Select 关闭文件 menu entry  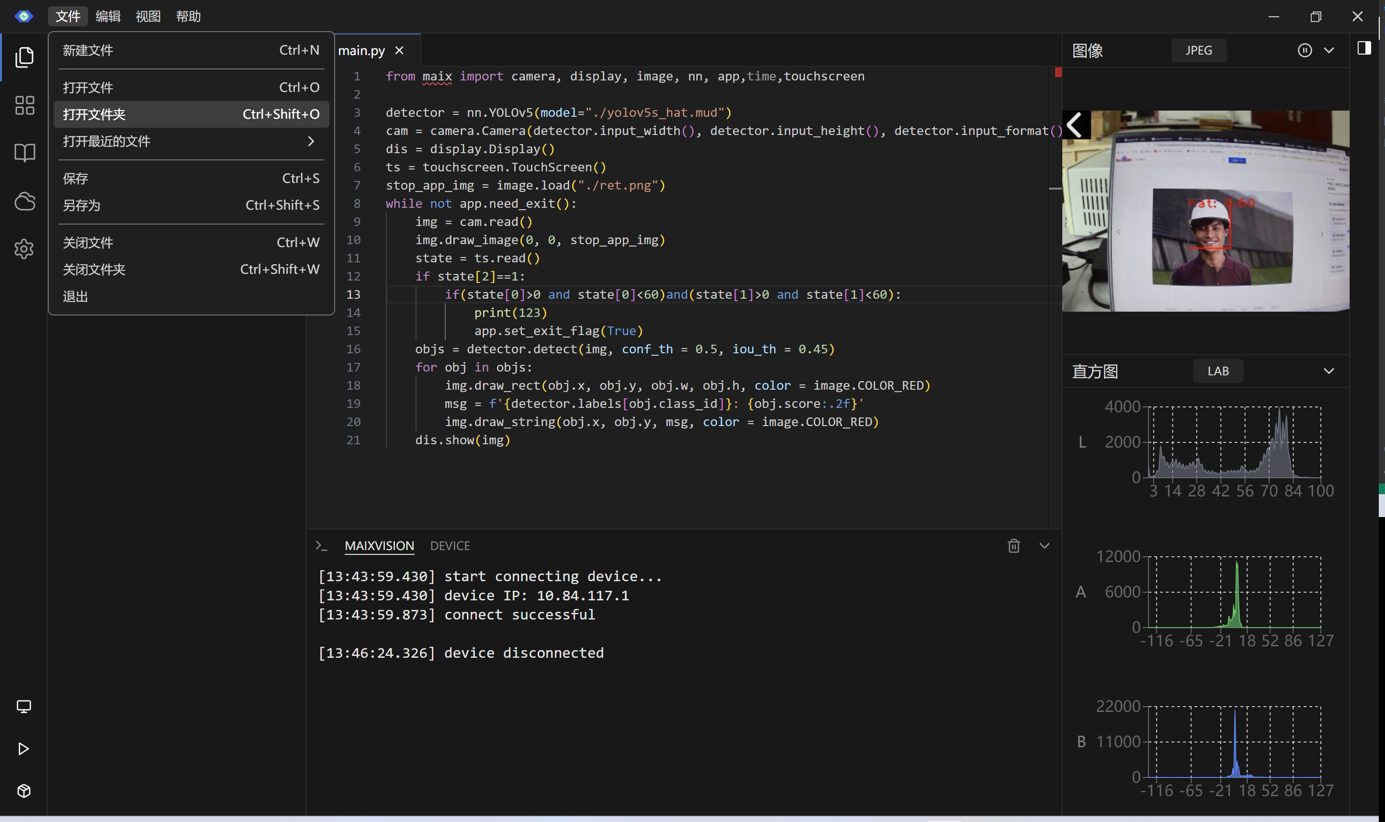pyautogui.click(x=191, y=243)
